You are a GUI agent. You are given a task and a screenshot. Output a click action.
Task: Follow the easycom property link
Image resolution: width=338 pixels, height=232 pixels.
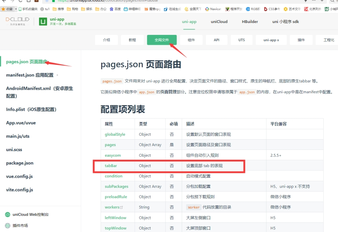click(113, 155)
